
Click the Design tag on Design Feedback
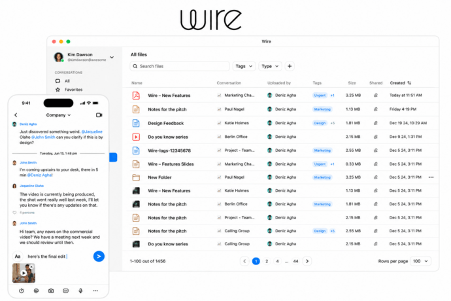click(320, 123)
